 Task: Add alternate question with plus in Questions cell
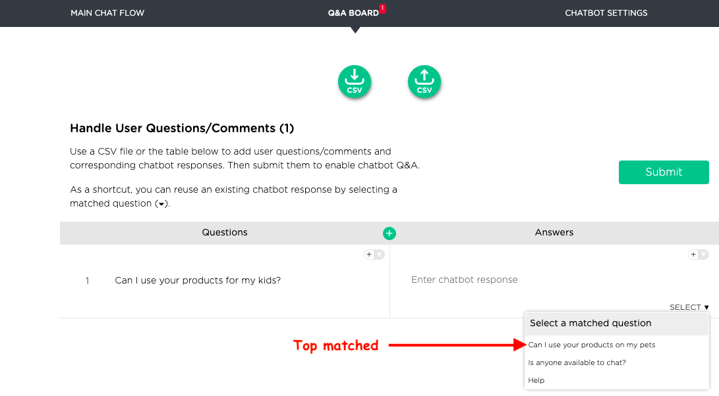pyautogui.click(x=369, y=255)
